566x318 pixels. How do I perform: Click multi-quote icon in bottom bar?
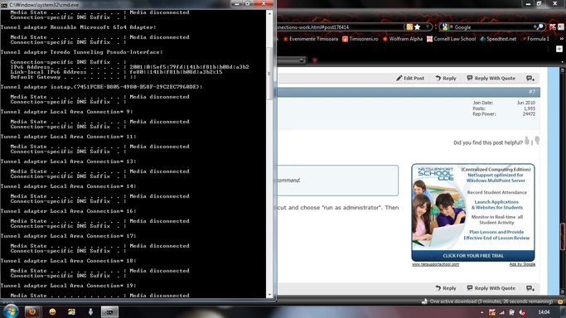coord(530,288)
